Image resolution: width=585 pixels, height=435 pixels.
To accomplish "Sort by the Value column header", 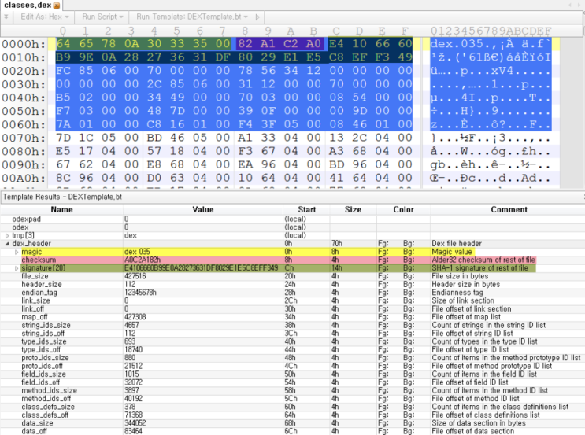I will click(x=203, y=209).
